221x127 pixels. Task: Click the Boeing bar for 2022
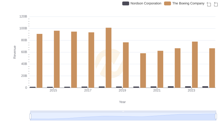(x=178, y=68)
